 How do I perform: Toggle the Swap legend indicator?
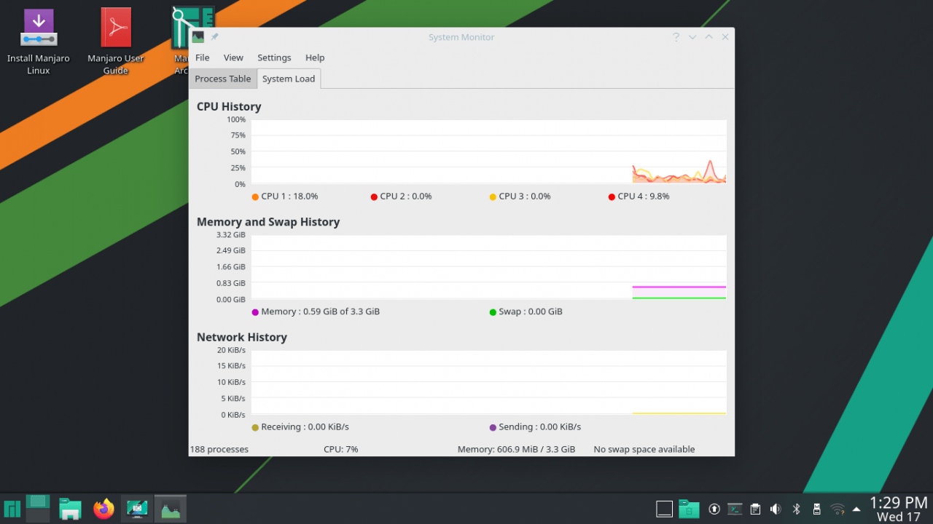[493, 311]
